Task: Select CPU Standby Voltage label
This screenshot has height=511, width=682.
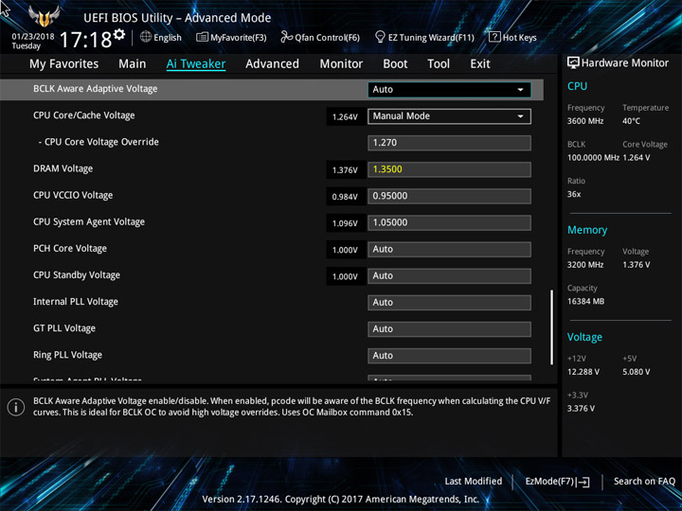Action: tap(77, 275)
